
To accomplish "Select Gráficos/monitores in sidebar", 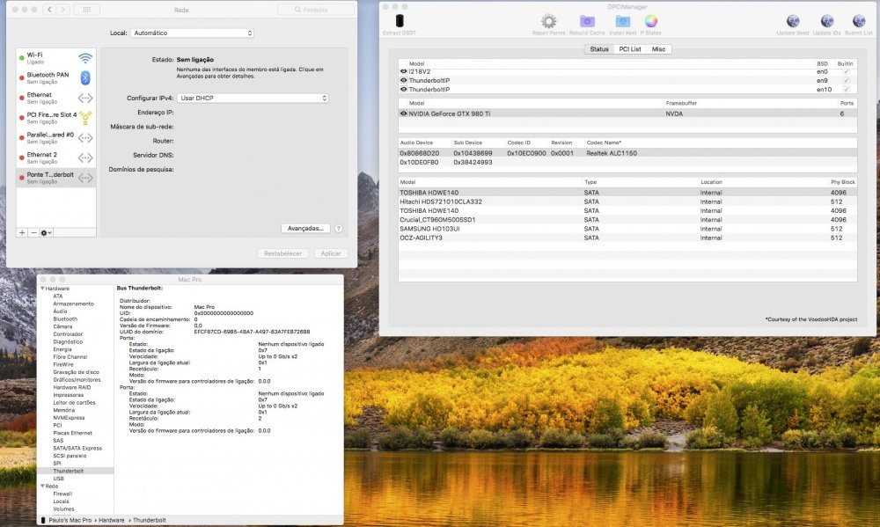I will coord(77,379).
